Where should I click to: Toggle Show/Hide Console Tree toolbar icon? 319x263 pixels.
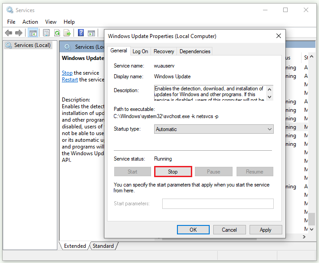33,33
